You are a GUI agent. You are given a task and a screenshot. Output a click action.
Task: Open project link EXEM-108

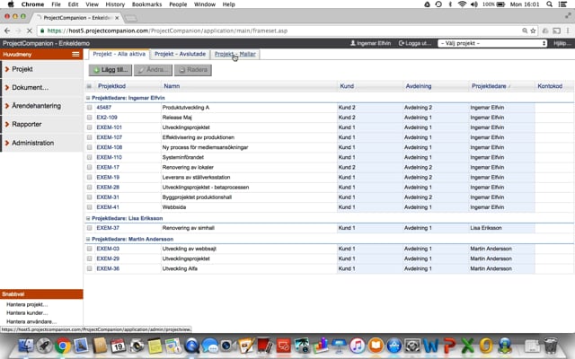tap(110, 147)
